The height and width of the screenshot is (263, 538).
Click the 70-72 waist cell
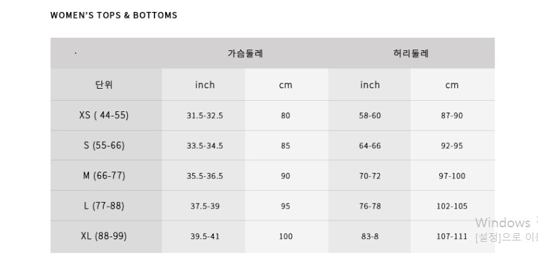[370, 176]
